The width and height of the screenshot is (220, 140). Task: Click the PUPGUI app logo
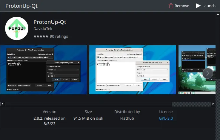17,28
